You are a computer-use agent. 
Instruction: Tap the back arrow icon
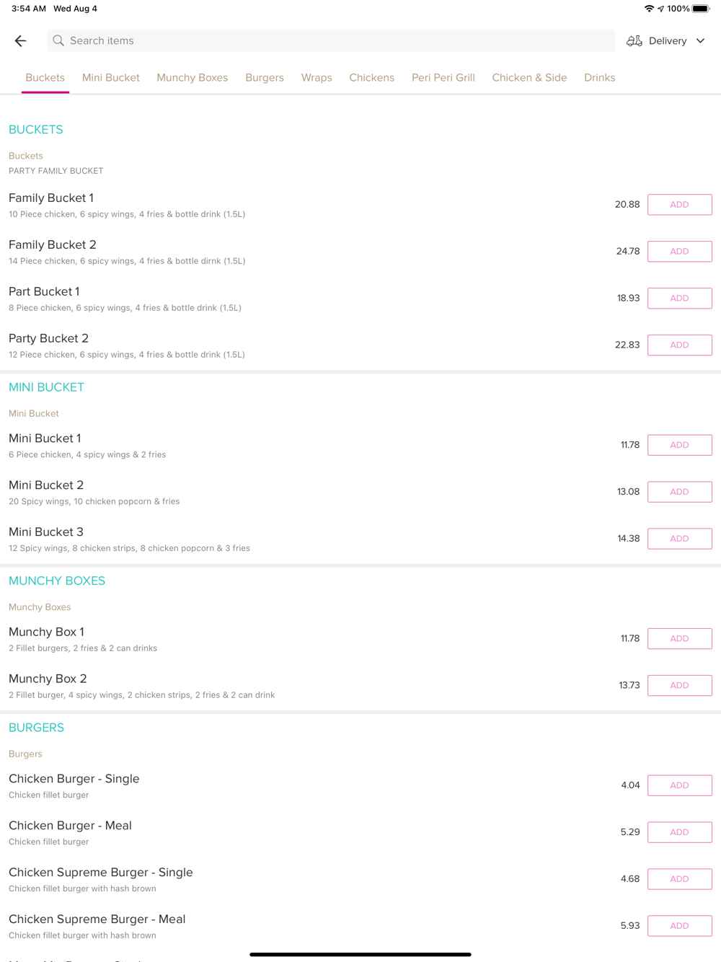click(x=20, y=41)
